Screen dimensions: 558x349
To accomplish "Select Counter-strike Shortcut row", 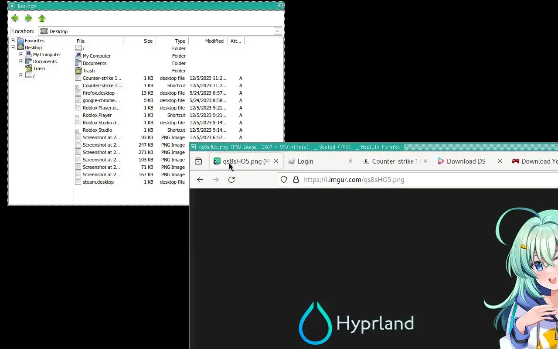I will pyautogui.click(x=102, y=86).
